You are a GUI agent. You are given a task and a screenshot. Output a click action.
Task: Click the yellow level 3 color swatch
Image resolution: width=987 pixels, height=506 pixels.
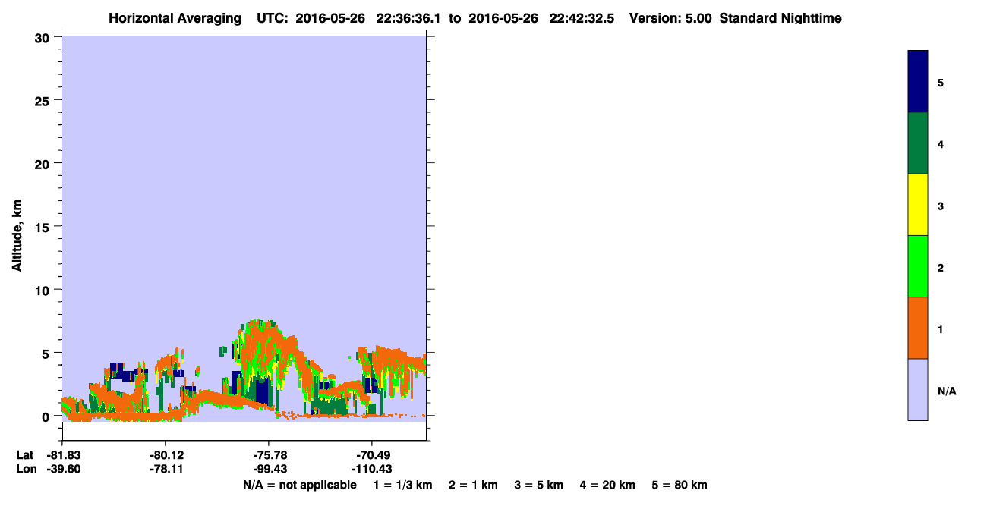pos(917,205)
